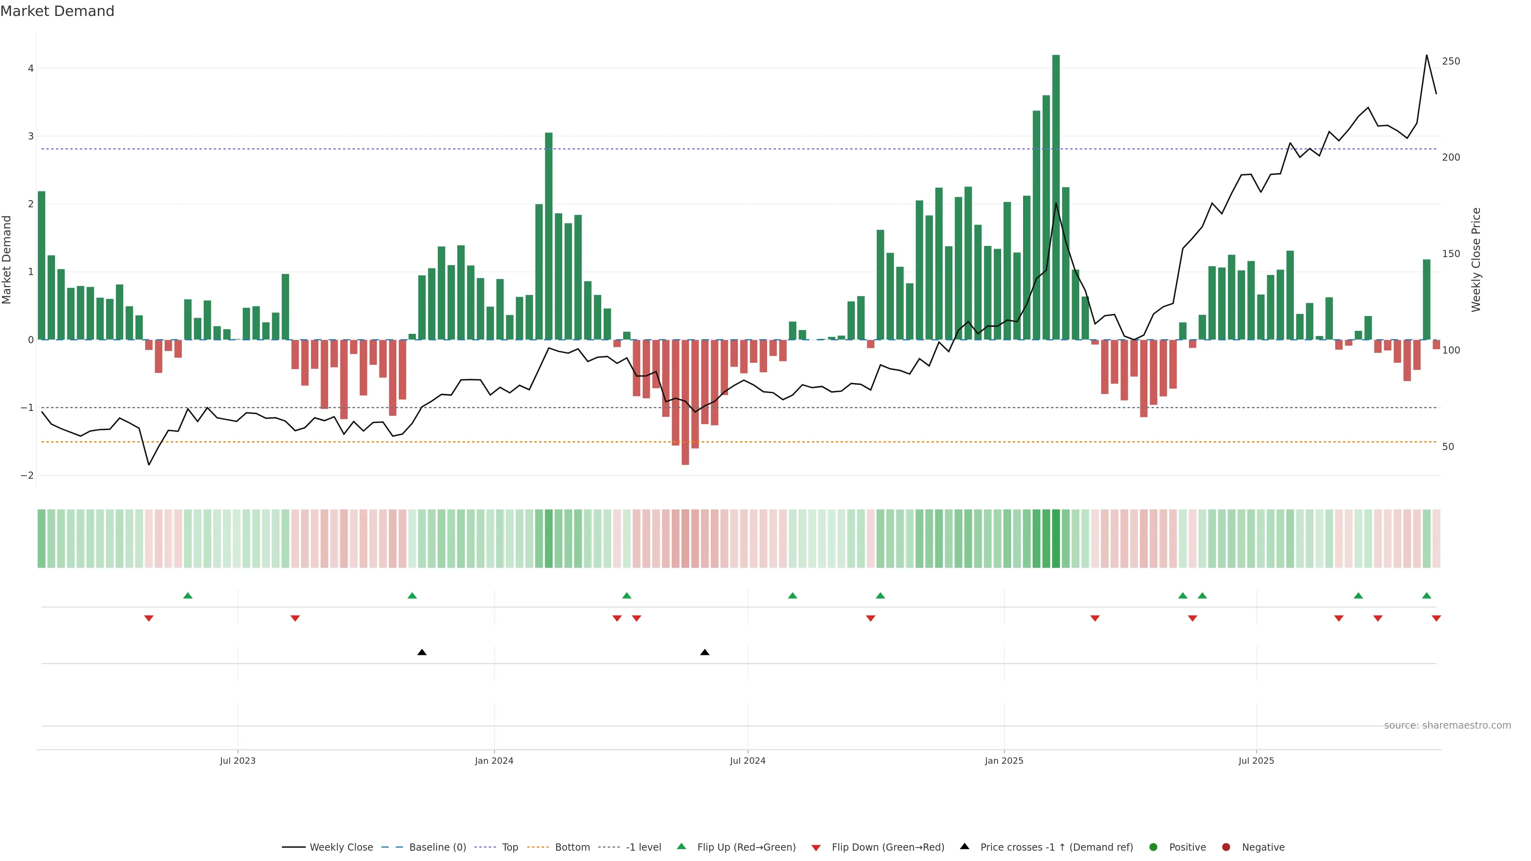Click the Flip Down red triangle legend icon
Viewport: 1531px width, 861px height.
click(x=816, y=847)
